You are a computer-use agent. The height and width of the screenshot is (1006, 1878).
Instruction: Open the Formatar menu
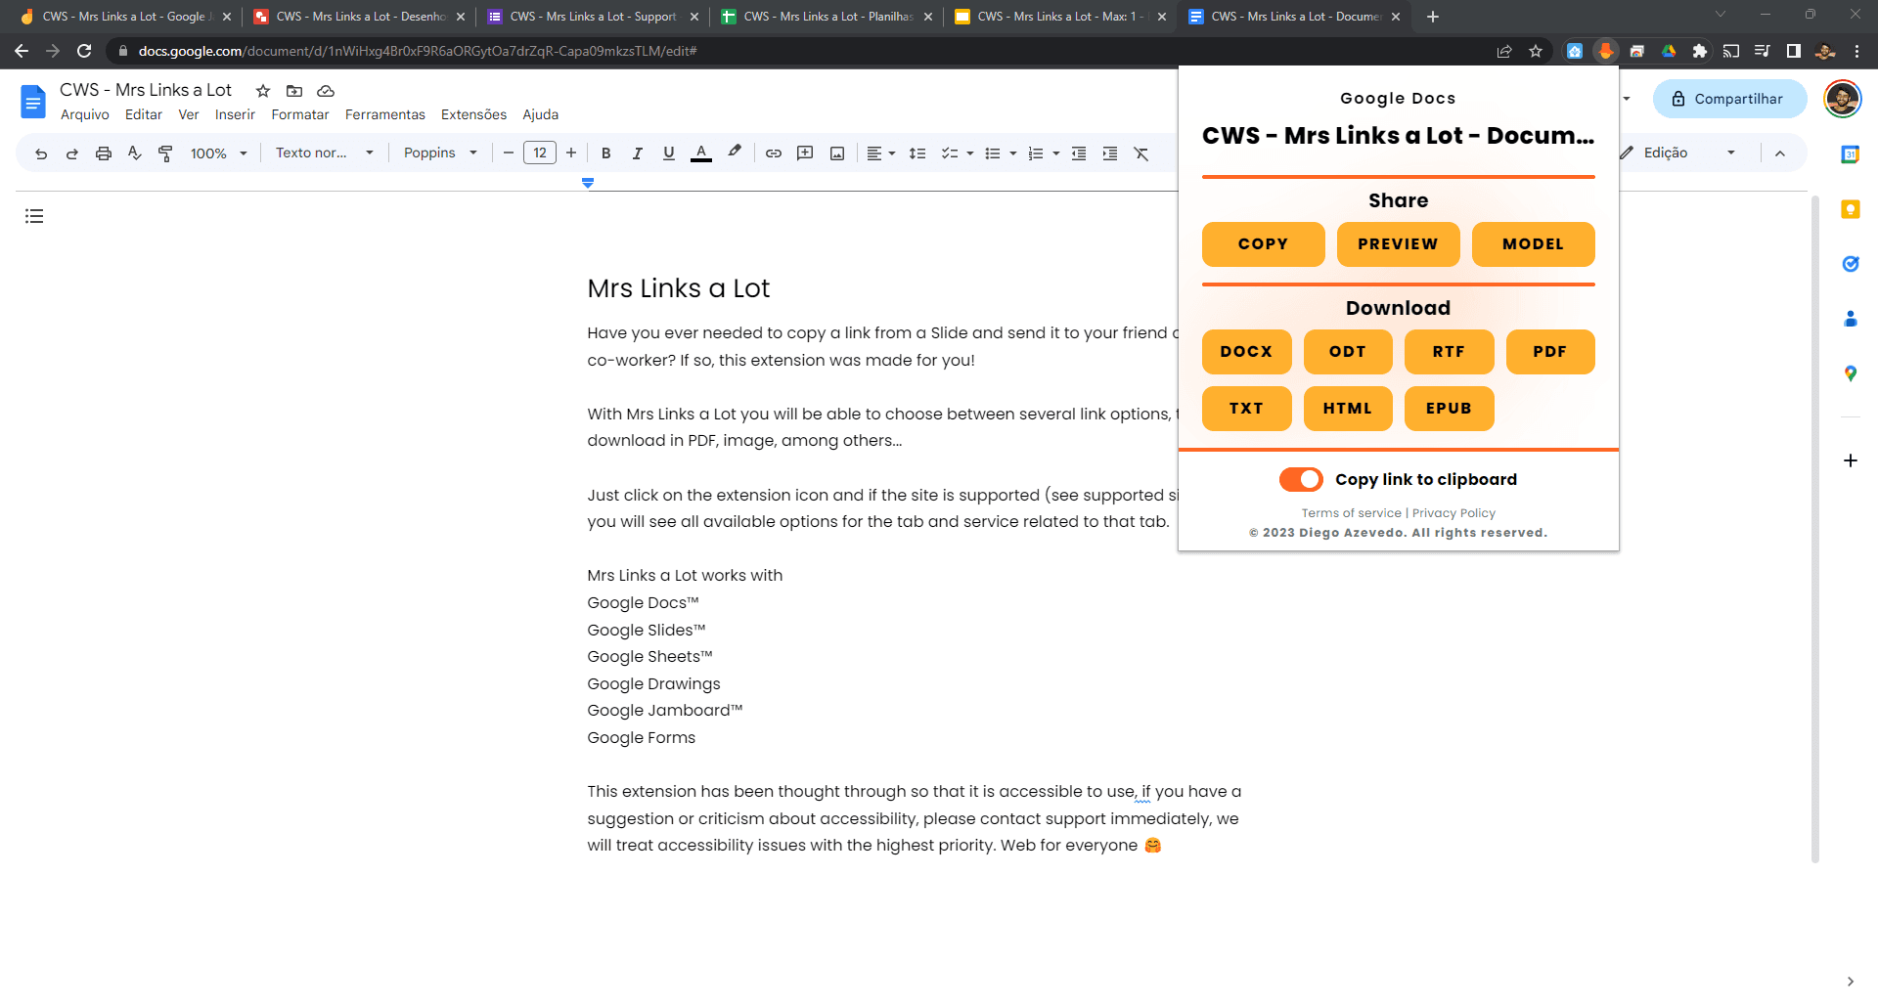tap(300, 114)
